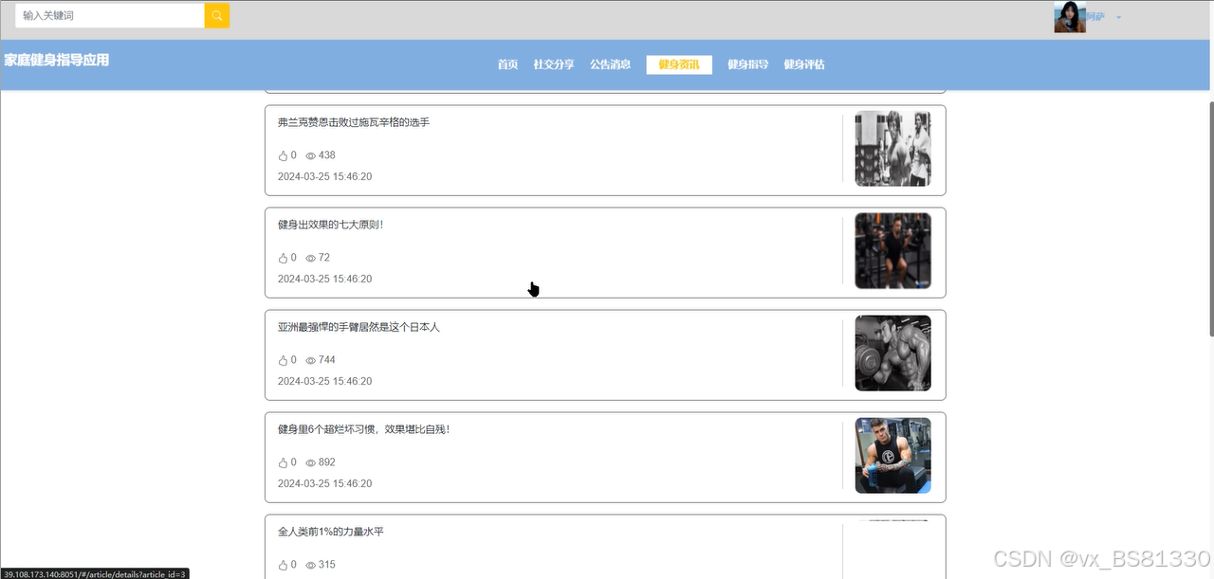Click the date under 健身出效果的七大原则
The image size is (1214, 579).
[x=324, y=279]
